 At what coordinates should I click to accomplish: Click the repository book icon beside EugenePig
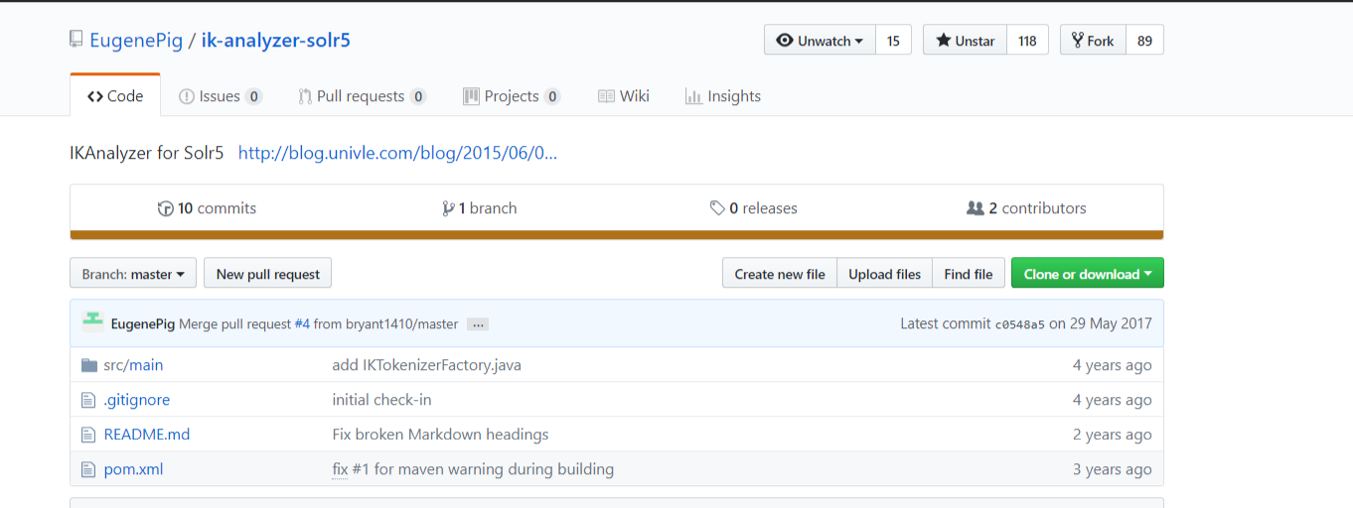click(x=76, y=40)
